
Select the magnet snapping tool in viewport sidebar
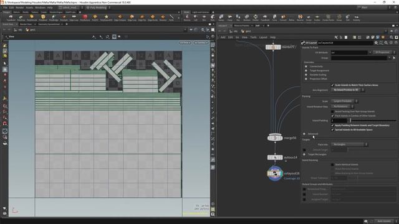4,124
